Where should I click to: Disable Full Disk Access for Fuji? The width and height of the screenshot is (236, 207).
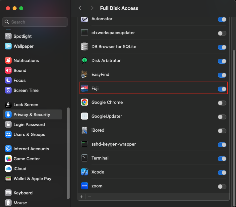(x=222, y=89)
